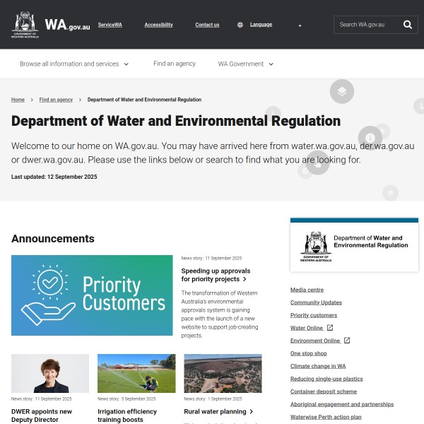This screenshot has width=424, height=424.
Task: Open the Contact us link
Action: (207, 25)
